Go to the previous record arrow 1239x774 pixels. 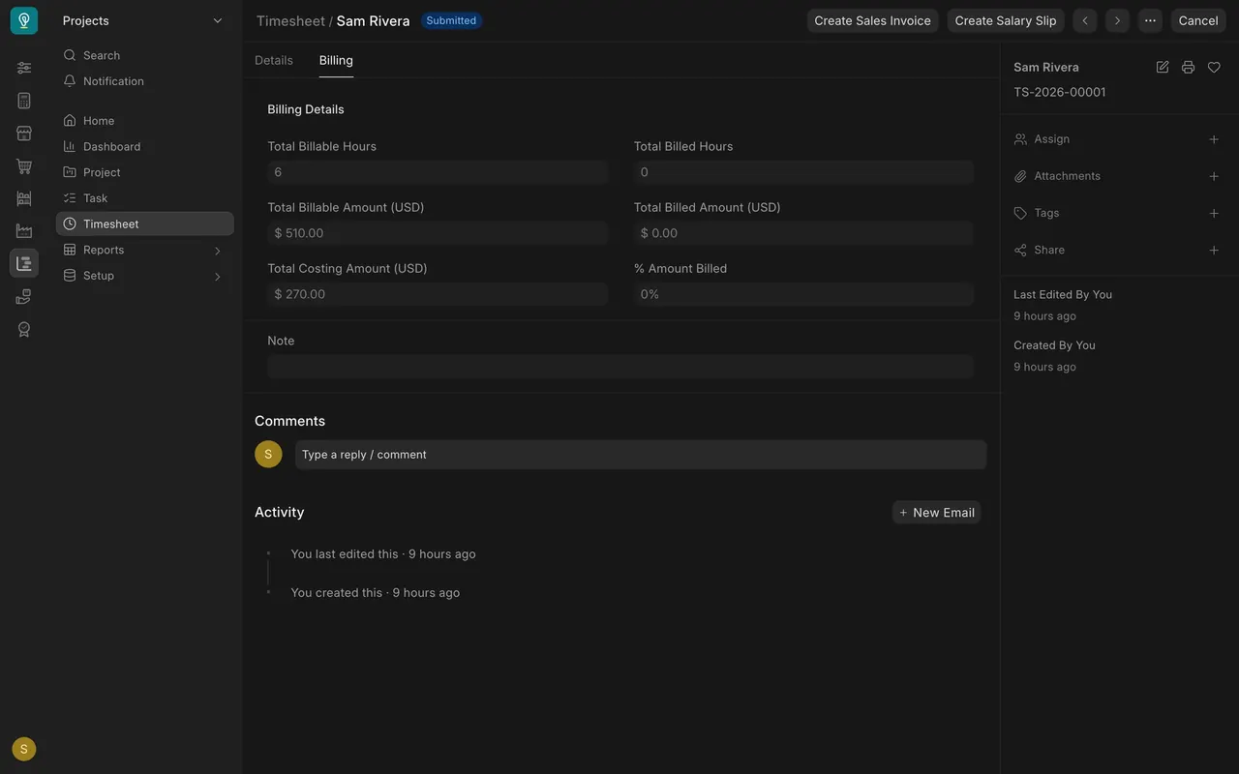click(1085, 20)
